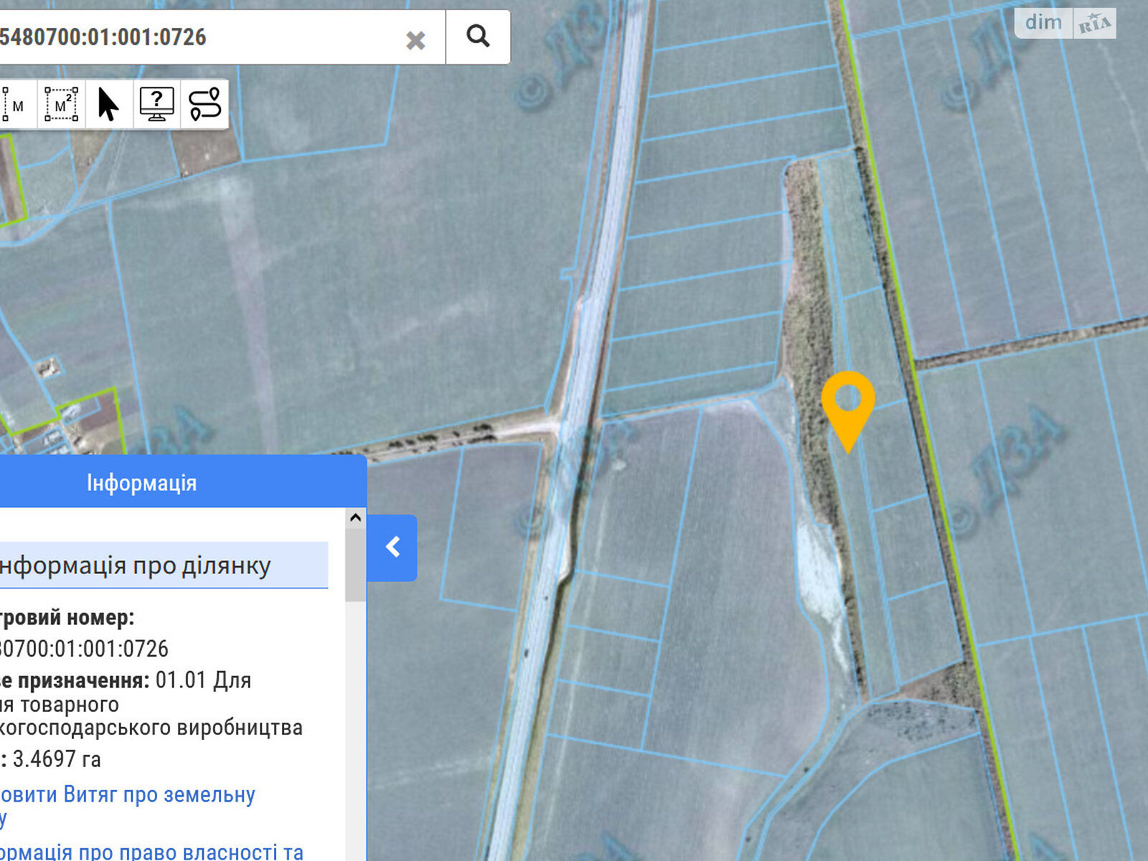Image resolution: width=1148 pixels, height=861 pixels.
Task: Open the help monitor question-mark tool
Action: [156, 105]
